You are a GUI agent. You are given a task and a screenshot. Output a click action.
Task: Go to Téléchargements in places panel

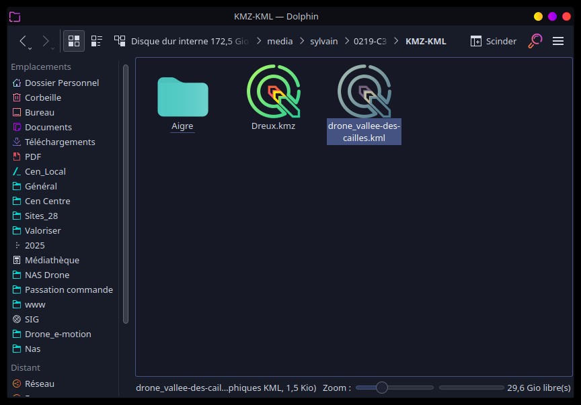[x=60, y=142]
